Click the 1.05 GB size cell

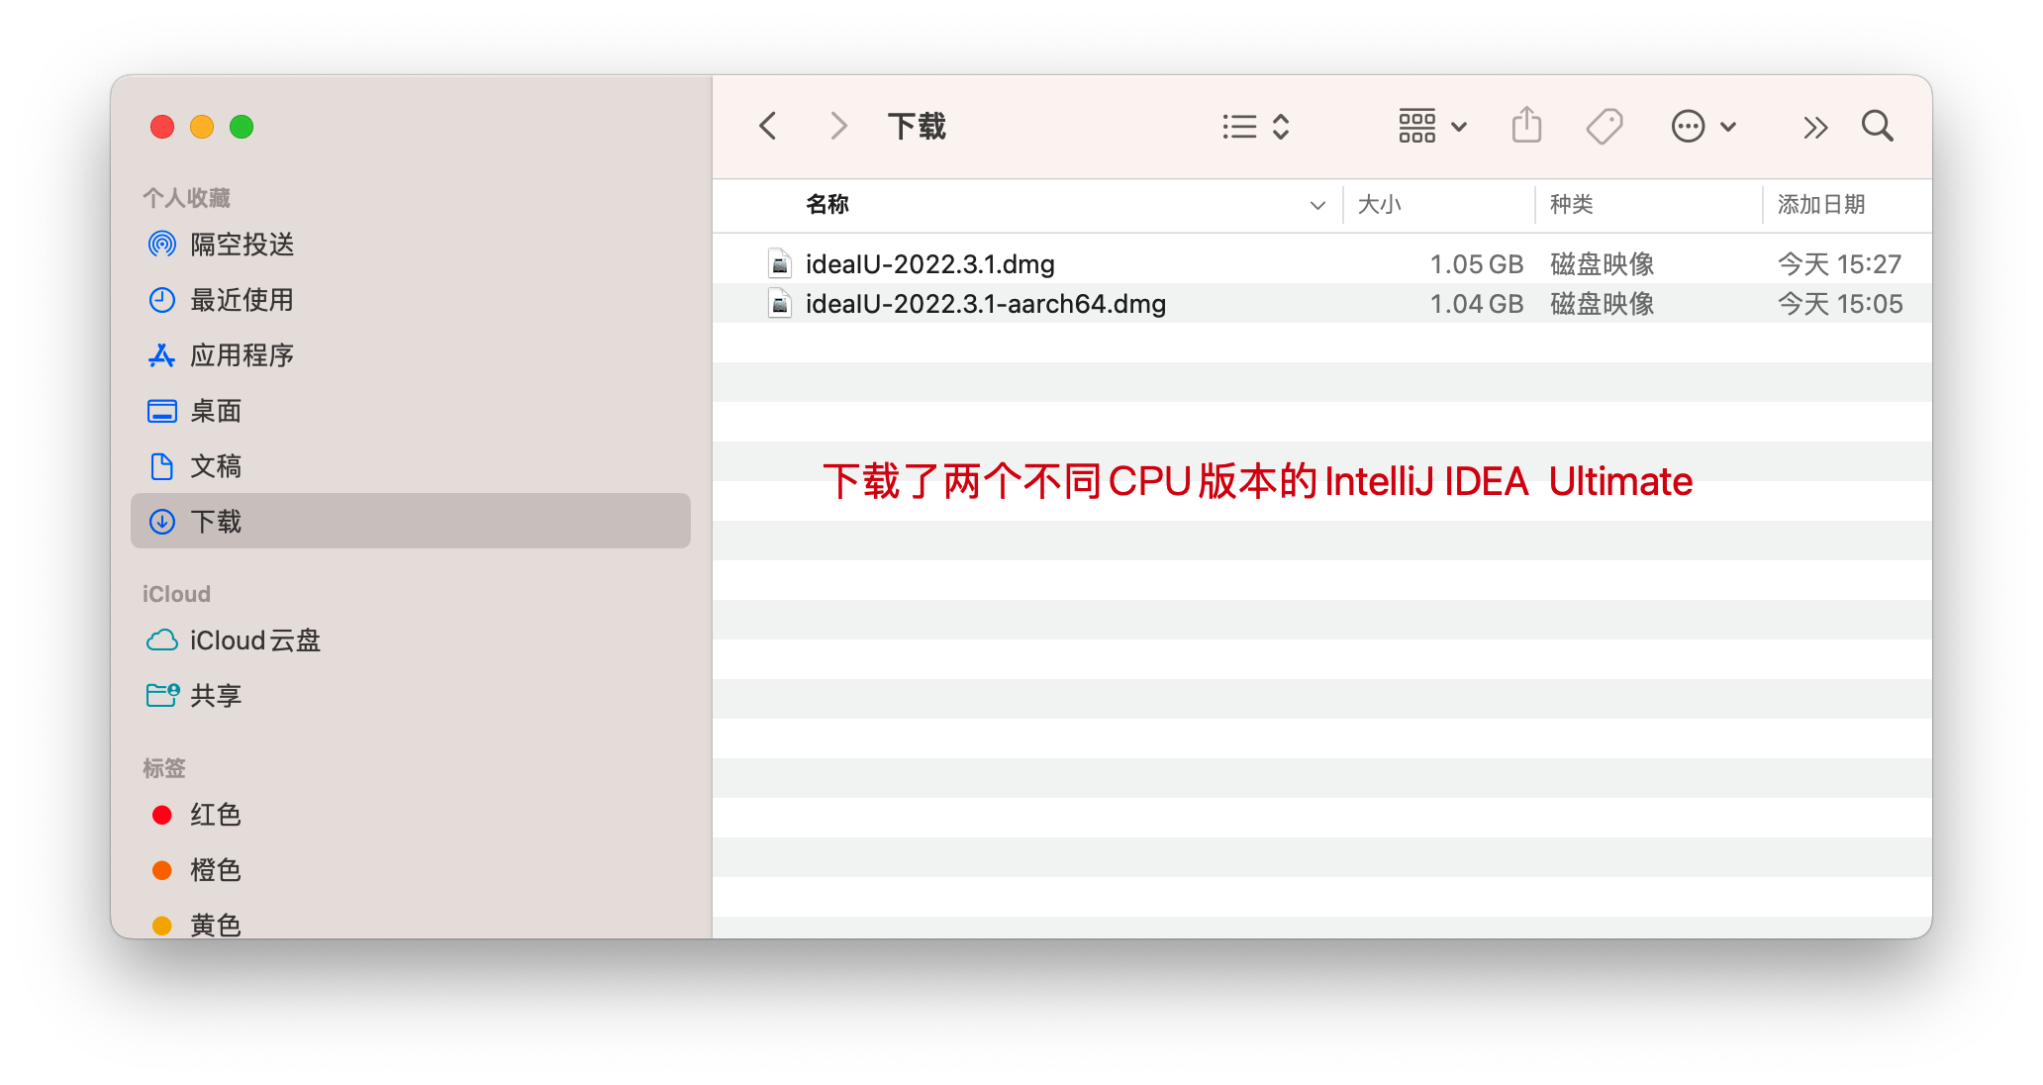click(x=1476, y=264)
